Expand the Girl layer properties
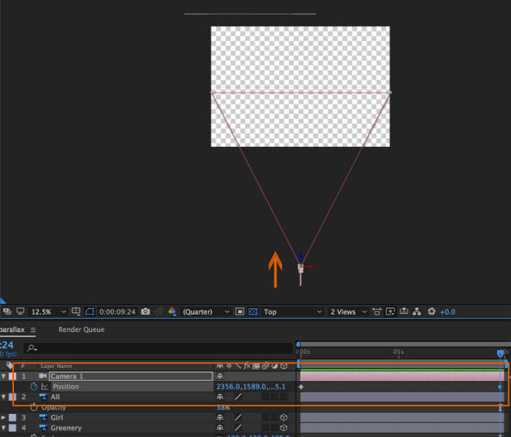This screenshot has height=437, width=511. coord(3,417)
